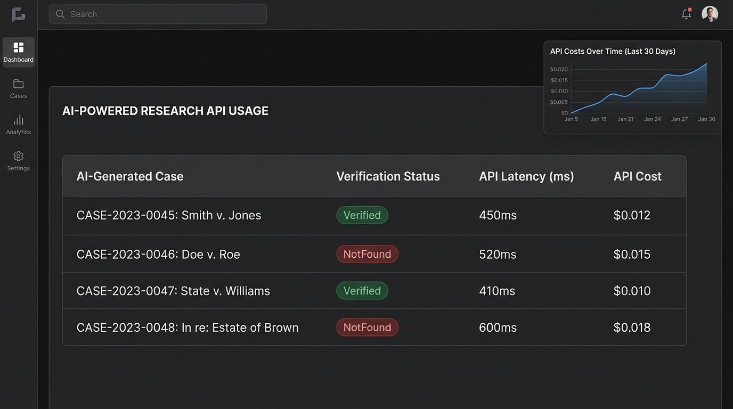Open CASE-2023-0048: In re: Estate of Brown
This screenshot has height=409, width=733.
tap(188, 328)
